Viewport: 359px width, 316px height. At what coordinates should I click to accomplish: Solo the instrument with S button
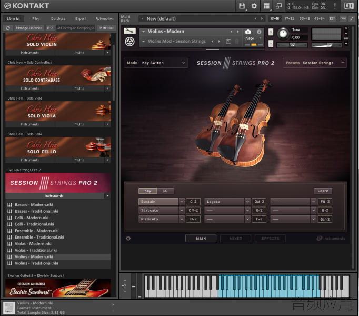click(271, 32)
